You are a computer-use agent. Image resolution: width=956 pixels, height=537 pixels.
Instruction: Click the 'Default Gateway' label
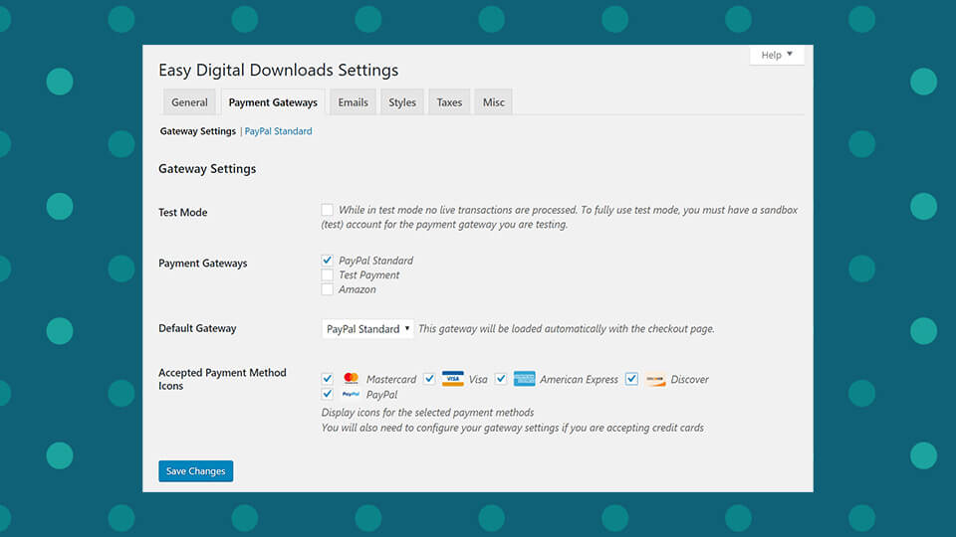click(x=197, y=328)
